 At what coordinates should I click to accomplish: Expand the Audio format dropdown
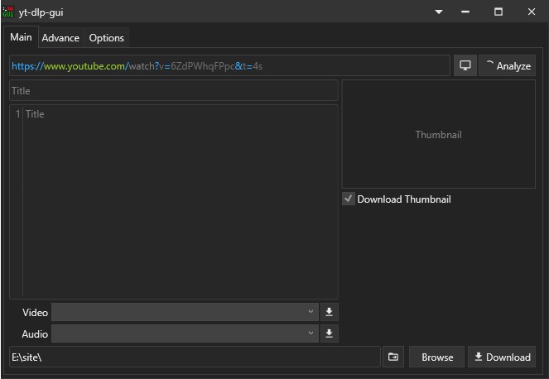click(185, 333)
